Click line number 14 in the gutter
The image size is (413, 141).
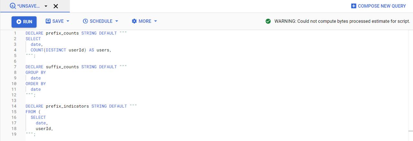(14, 106)
